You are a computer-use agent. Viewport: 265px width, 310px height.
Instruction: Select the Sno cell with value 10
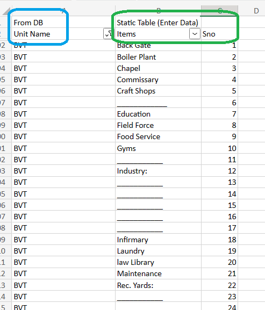[219, 148]
